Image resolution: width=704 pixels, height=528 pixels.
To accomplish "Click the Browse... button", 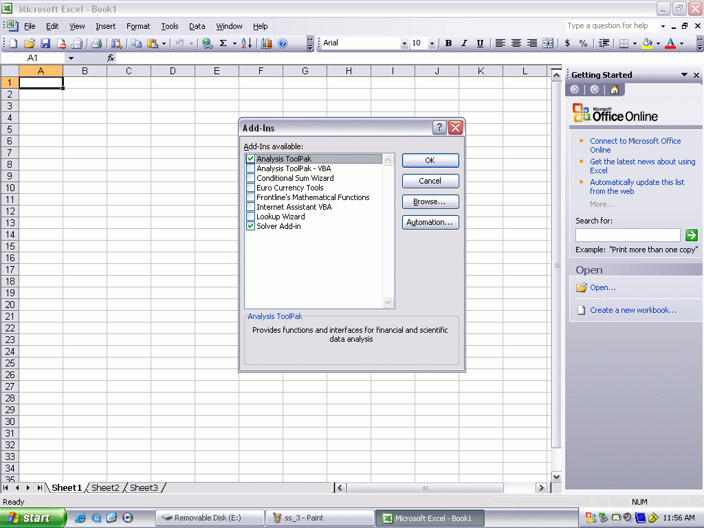I will coord(430,201).
